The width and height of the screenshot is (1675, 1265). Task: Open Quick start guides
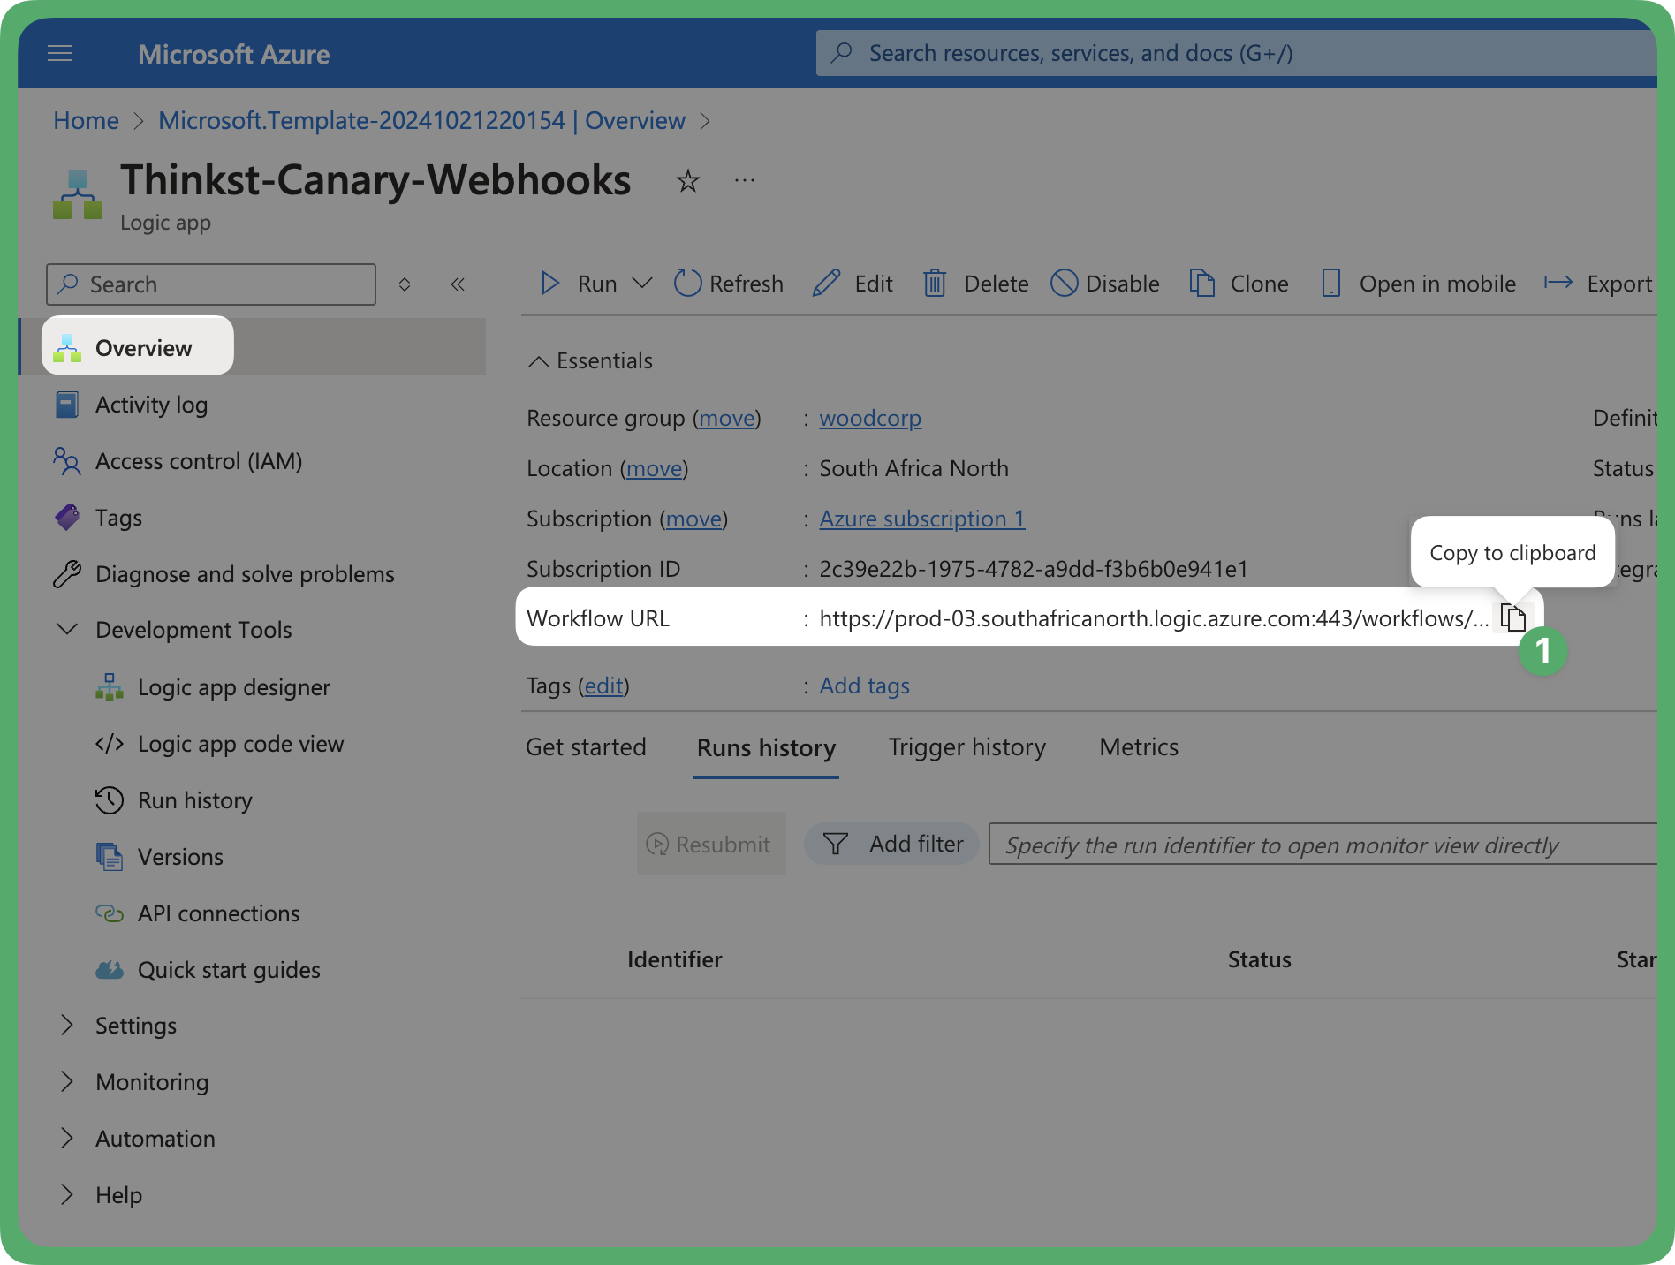(229, 970)
